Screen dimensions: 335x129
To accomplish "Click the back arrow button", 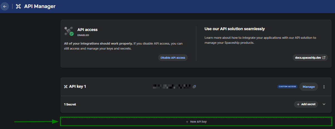I will pos(5,6).
